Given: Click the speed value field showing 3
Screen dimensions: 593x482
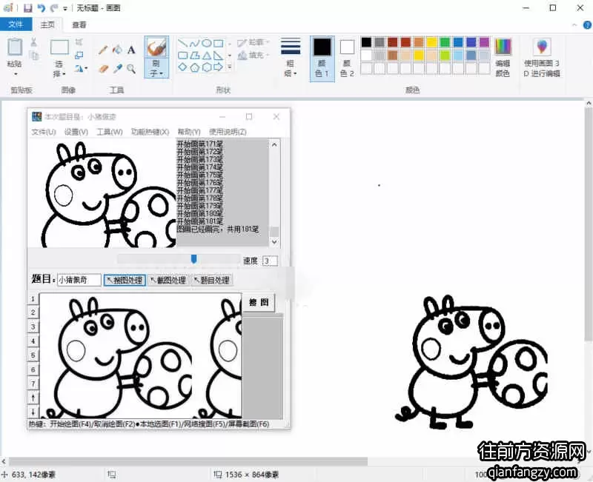Looking at the screenshot, I should coord(270,261).
